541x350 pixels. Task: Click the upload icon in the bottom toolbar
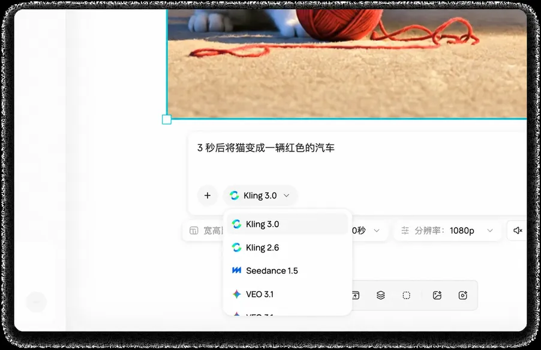pyautogui.click(x=356, y=295)
